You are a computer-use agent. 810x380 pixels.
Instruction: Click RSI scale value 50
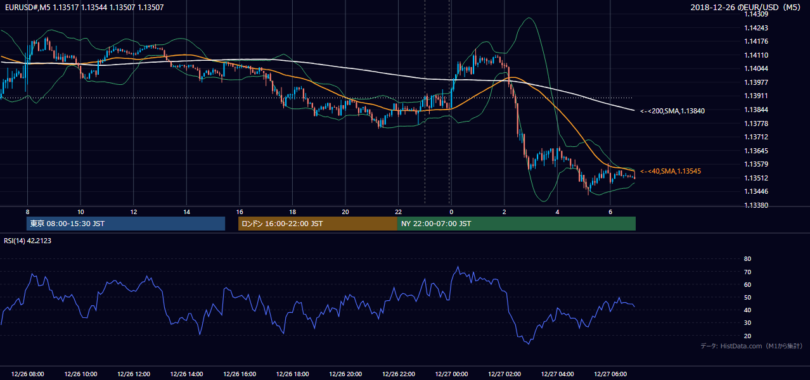tap(747, 297)
